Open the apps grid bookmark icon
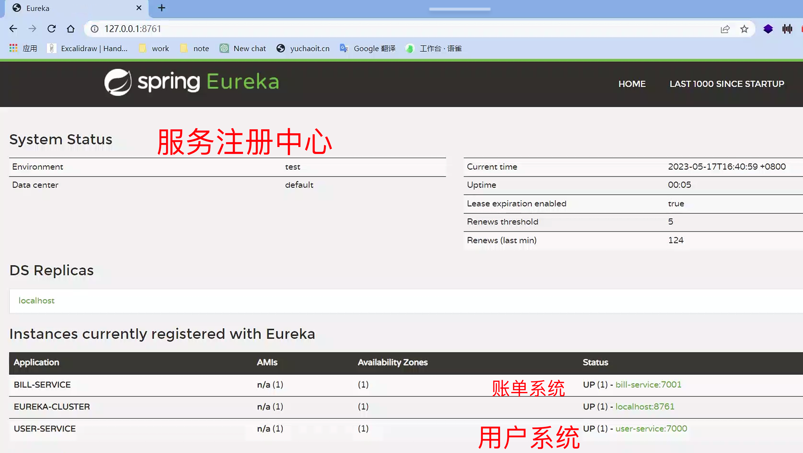Viewport: 803px width, 453px height. [x=13, y=48]
